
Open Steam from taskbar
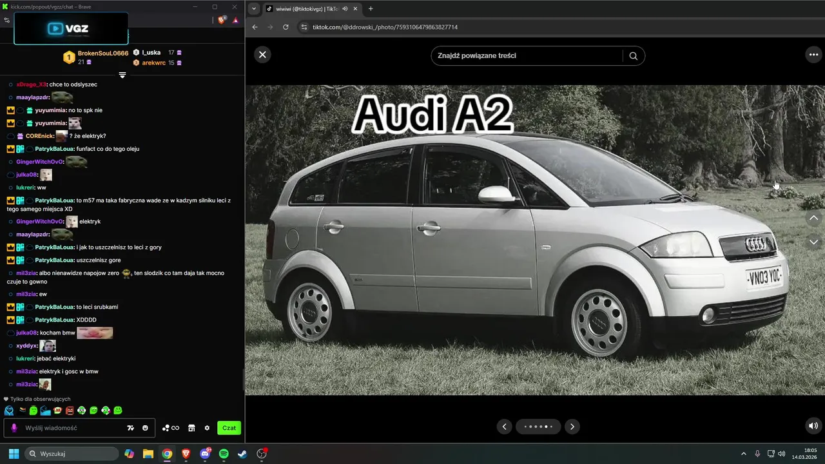(x=242, y=454)
